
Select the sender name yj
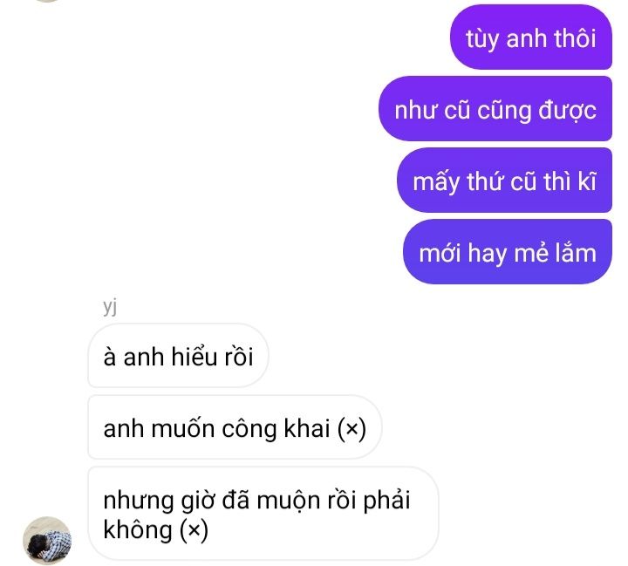tap(110, 307)
